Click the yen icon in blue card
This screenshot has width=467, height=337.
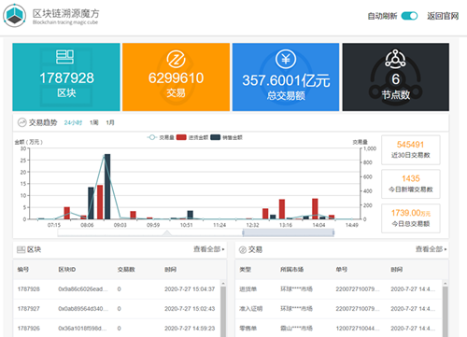pyautogui.click(x=286, y=59)
